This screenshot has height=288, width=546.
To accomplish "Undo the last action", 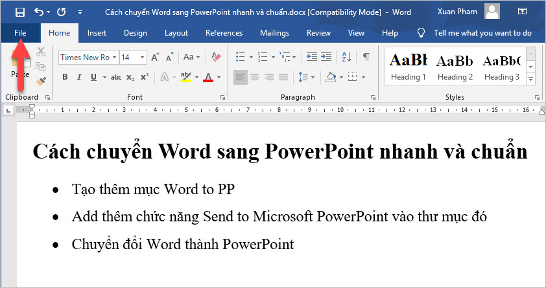I will 39,12.
